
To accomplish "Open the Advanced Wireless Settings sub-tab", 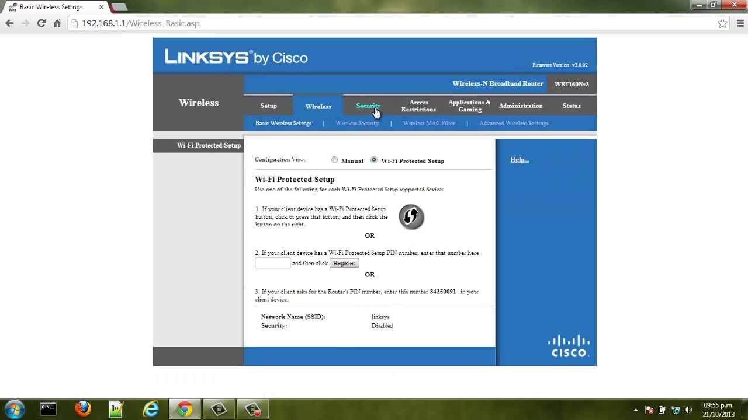I will (514, 123).
